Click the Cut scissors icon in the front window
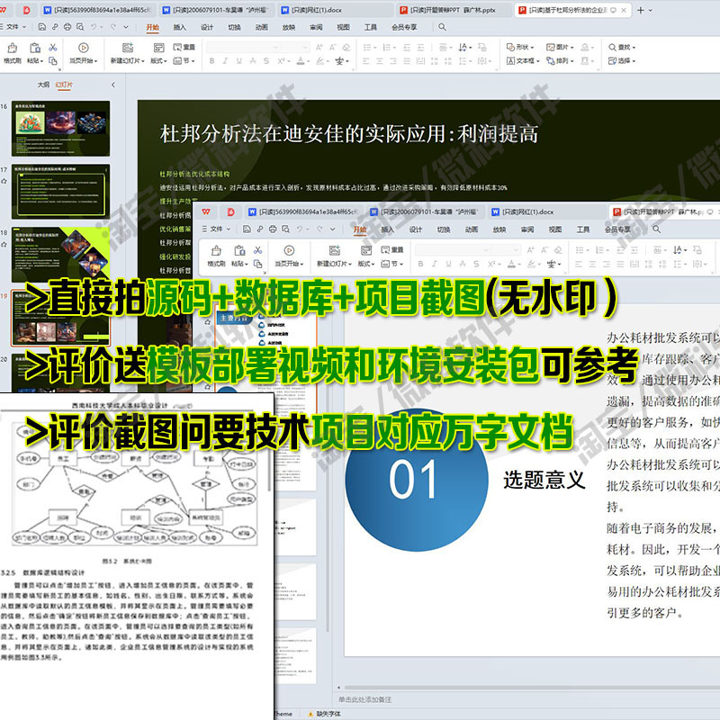Image resolution: width=720 pixels, height=720 pixels. click(257, 250)
